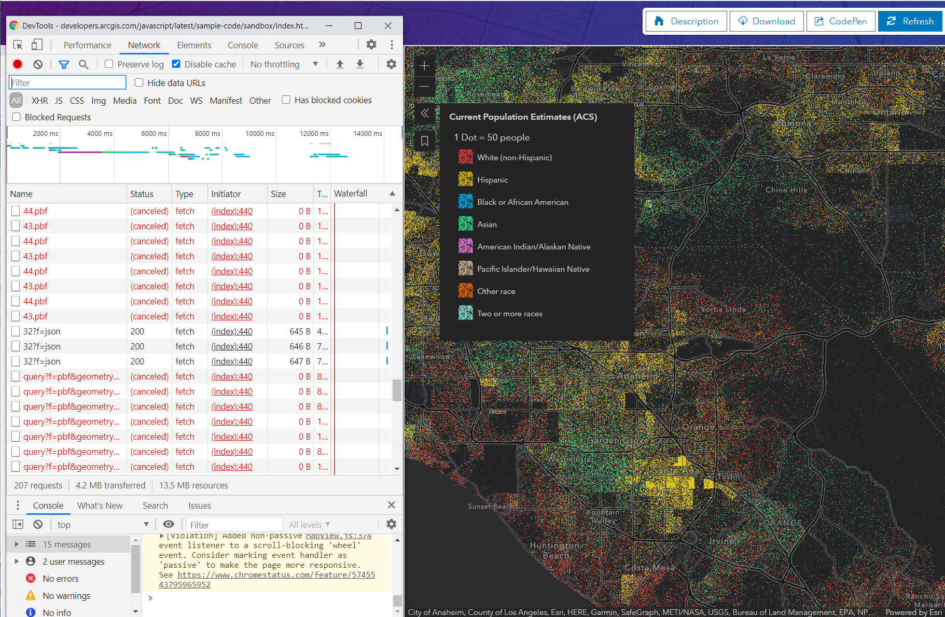Click the Hispanic yellow legend swatch
The height and width of the screenshot is (617, 945).
(x=465, y=179)
